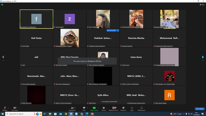Select the Holi Hatta participant tile
Screen dimensions: 206x116
click(36, 38)
